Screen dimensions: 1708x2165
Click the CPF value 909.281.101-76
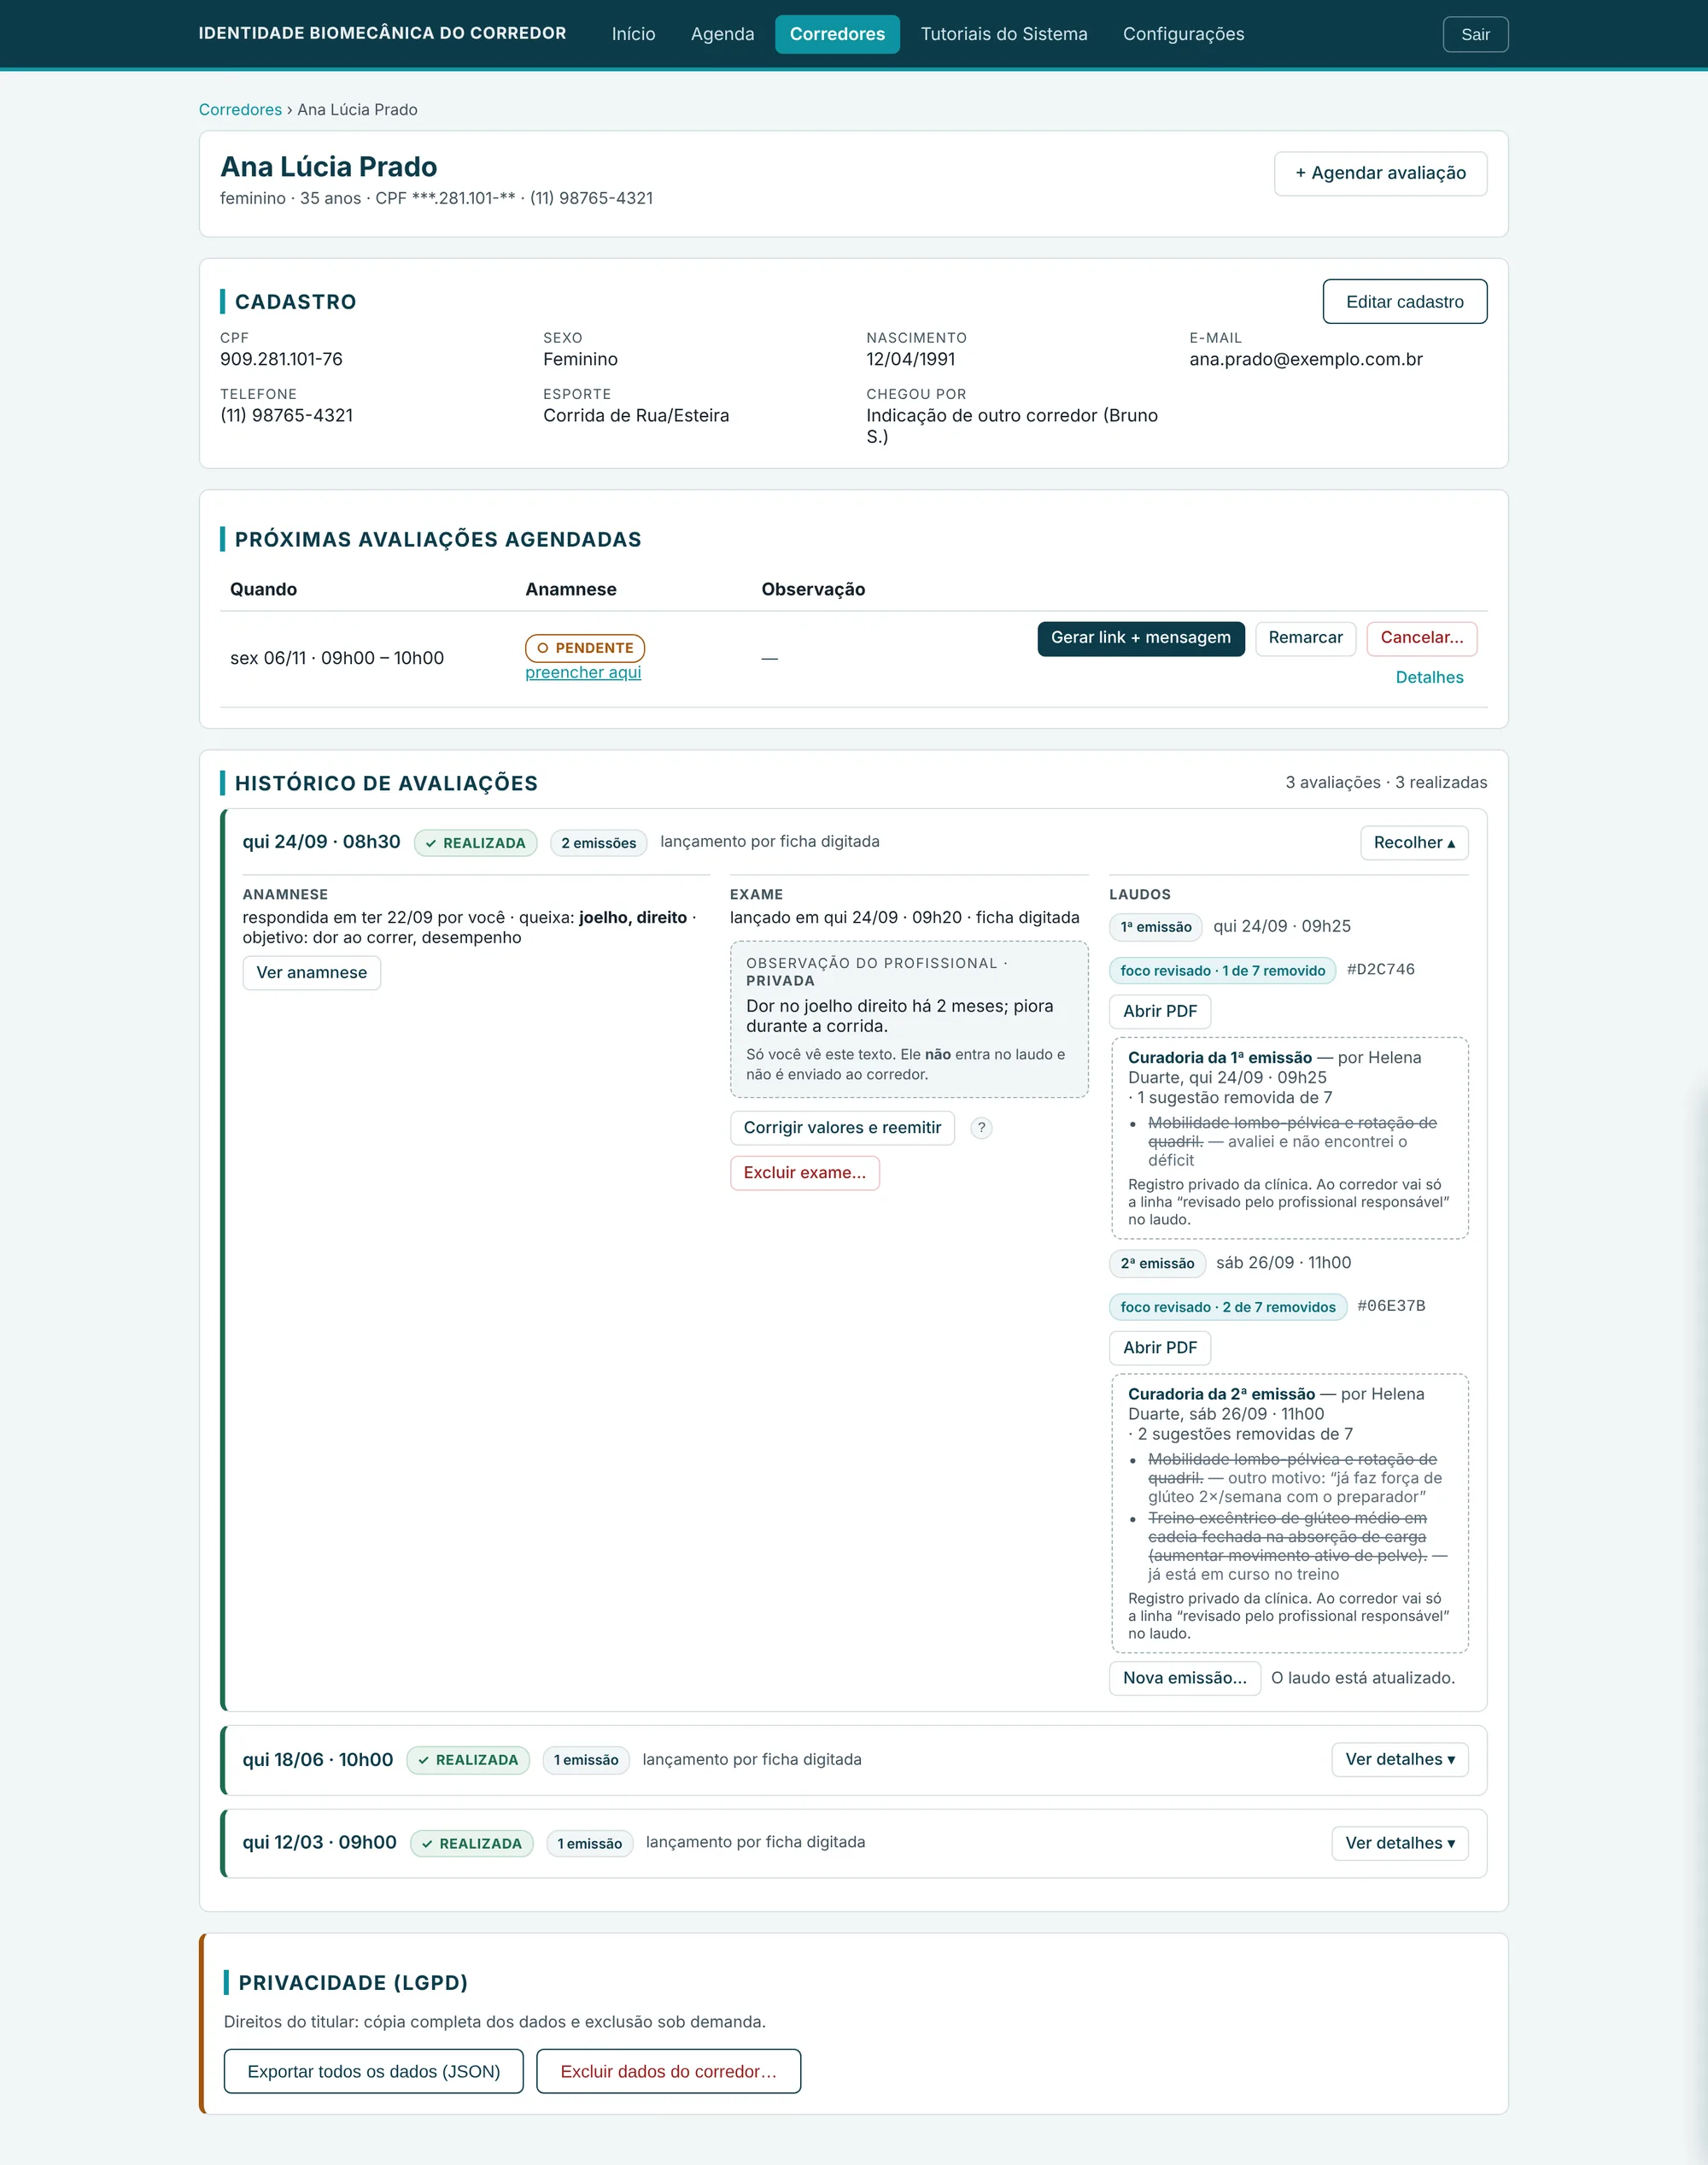pos(281,359)
